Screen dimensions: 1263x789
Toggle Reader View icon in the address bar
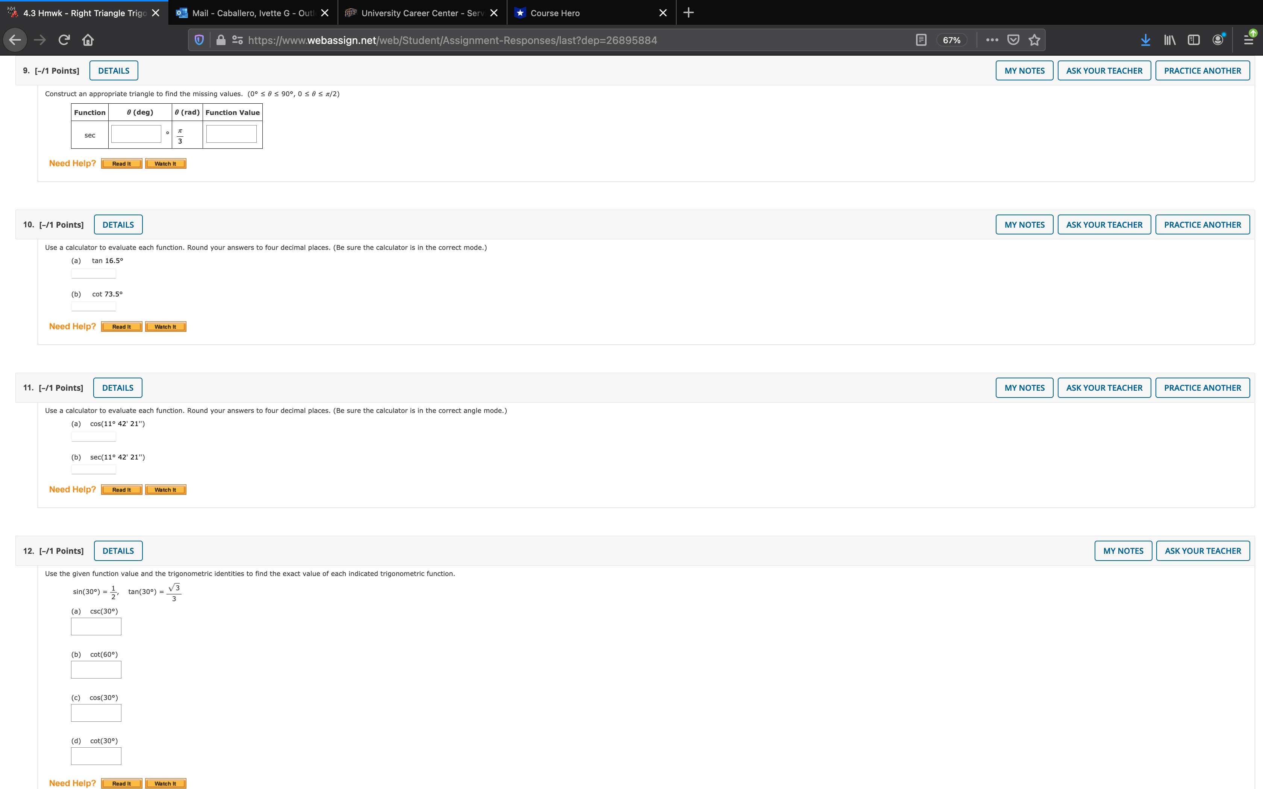921,40
